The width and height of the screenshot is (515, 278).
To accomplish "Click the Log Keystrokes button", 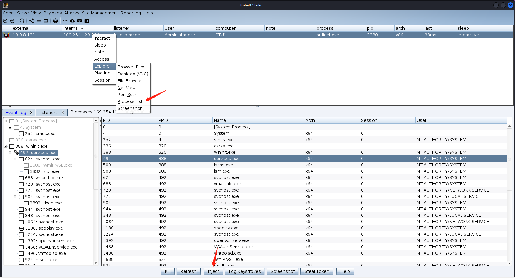I will click(x=245, y=271).
